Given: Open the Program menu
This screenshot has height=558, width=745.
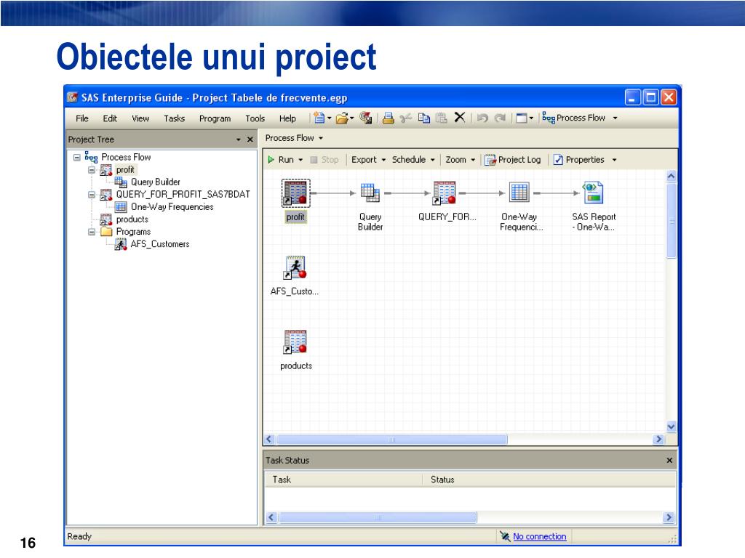Looking at the screenshot, I should pyautogui.click(x=215, y=118).
